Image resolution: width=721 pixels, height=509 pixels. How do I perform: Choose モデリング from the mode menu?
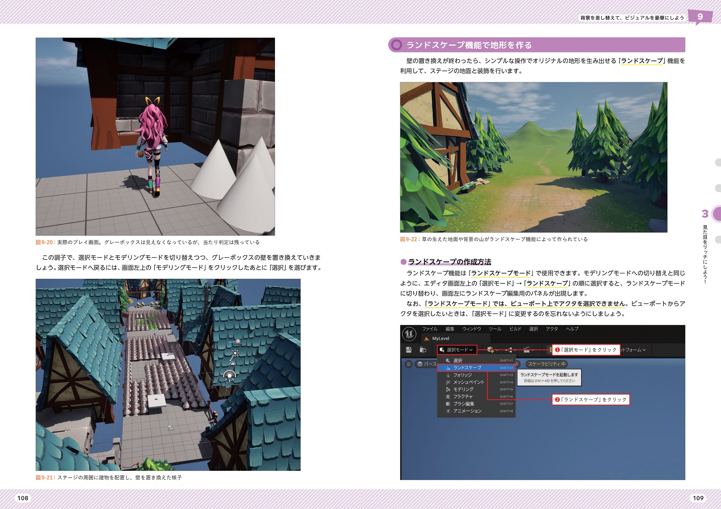[x=463, y=389]
